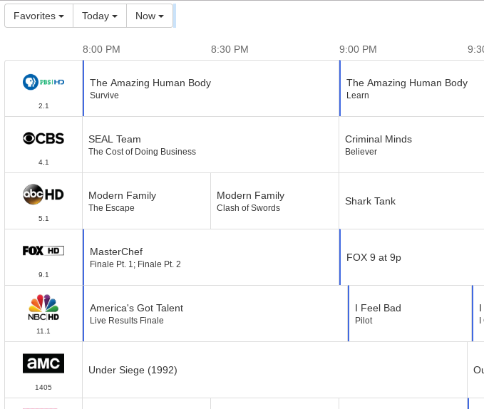The height and width of the screenshot is (409, 484).
Task: Open the FOX HD channel logo
Action: pyautogui.click(x=43, y=250)
